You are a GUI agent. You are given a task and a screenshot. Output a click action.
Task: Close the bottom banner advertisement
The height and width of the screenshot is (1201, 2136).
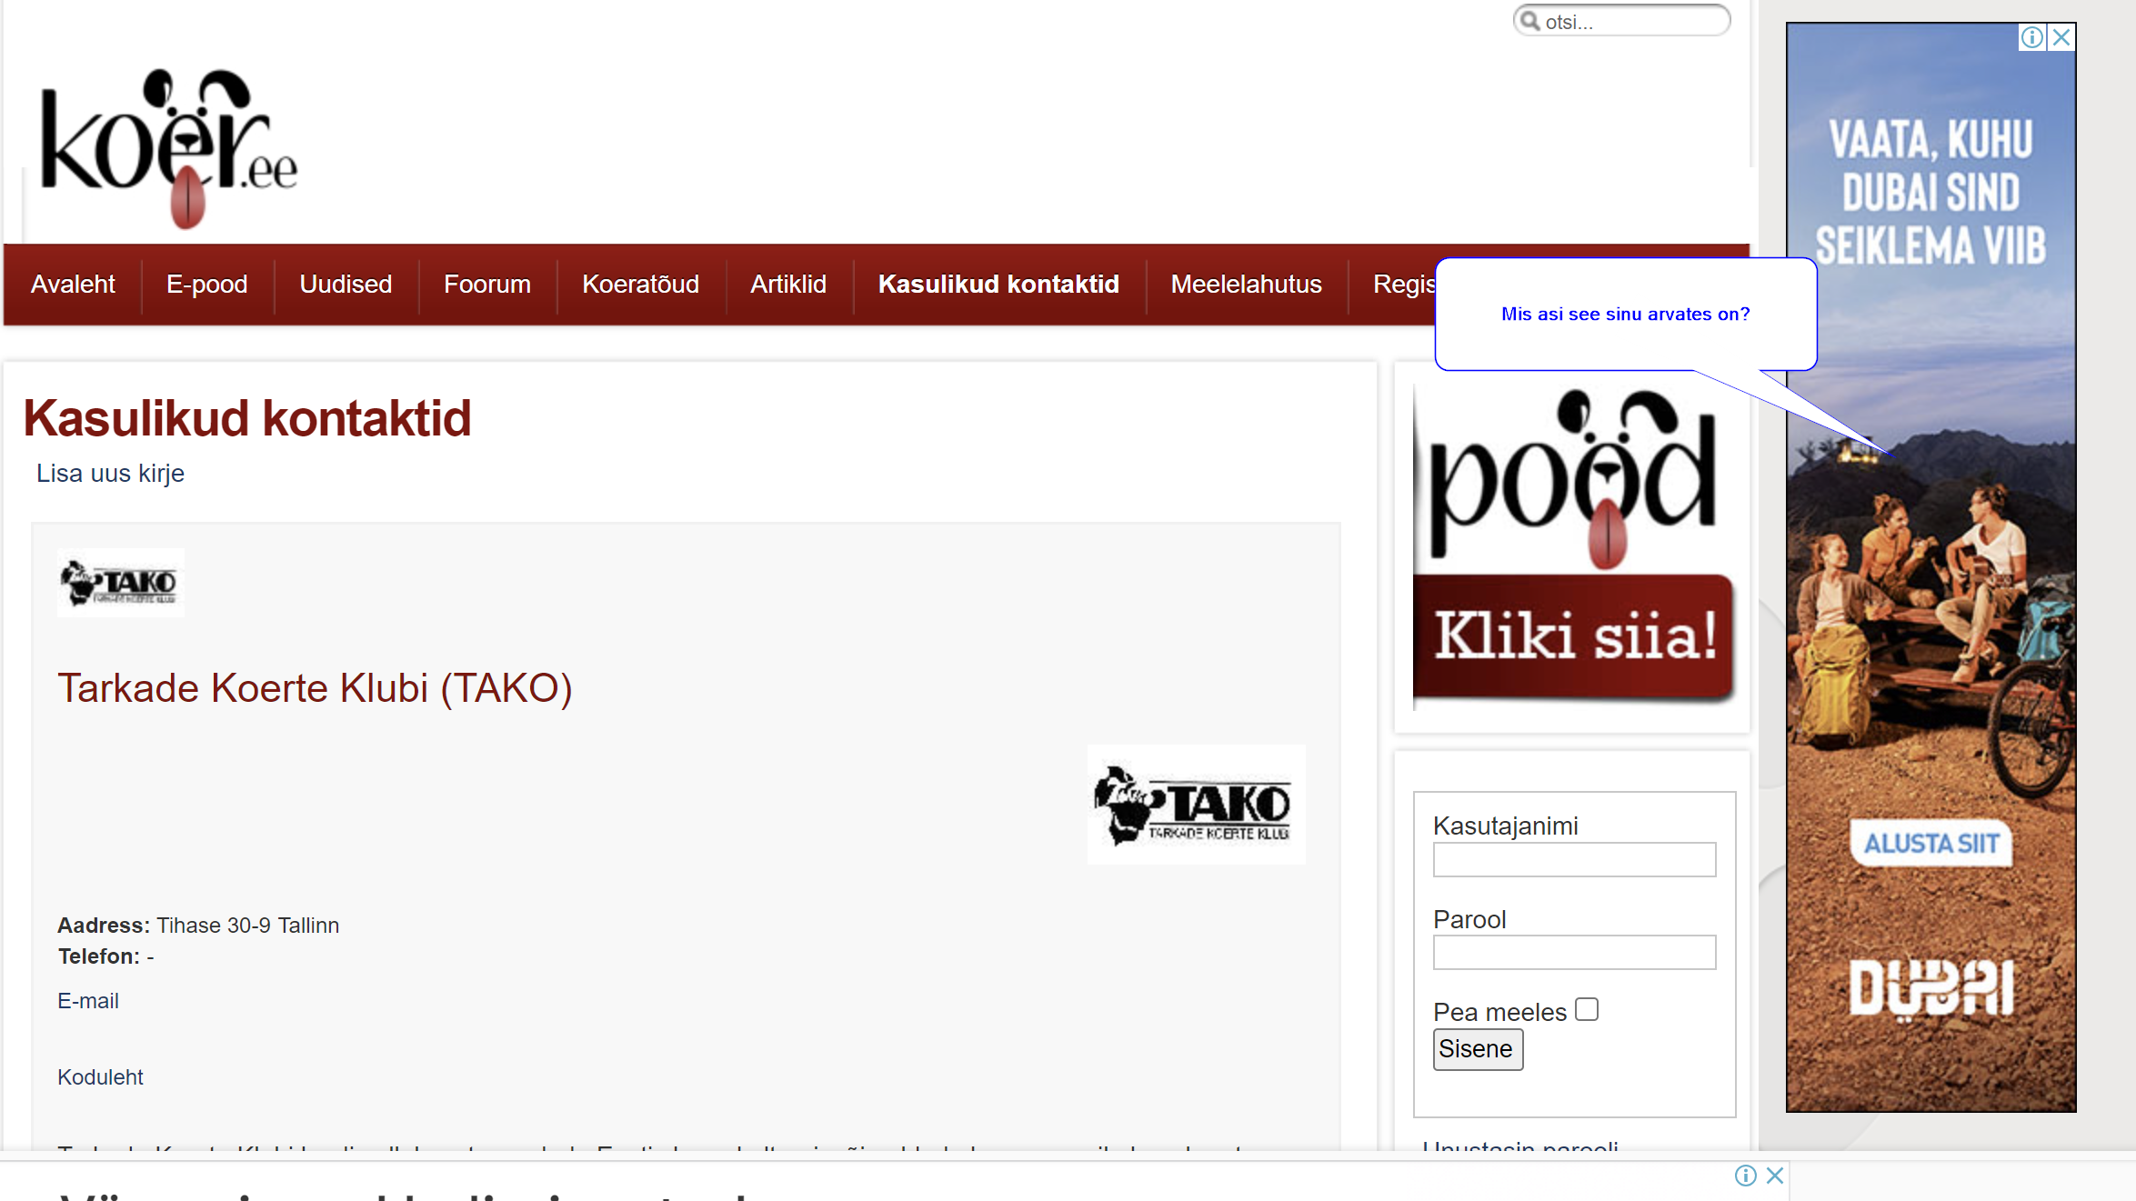(x=1774, y=1176)
